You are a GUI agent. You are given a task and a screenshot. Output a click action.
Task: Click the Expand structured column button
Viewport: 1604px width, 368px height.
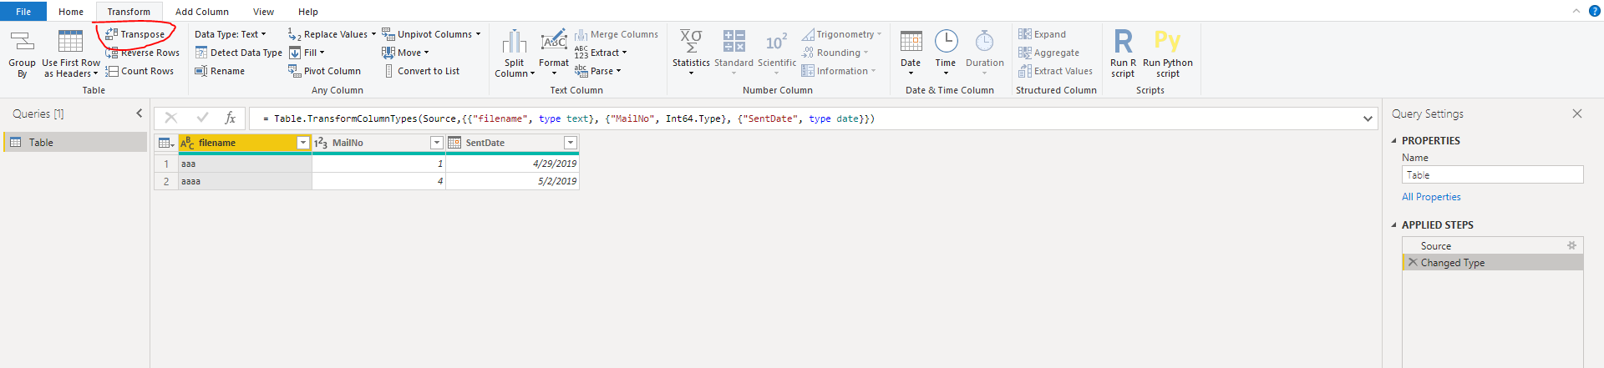point(1042,34)
